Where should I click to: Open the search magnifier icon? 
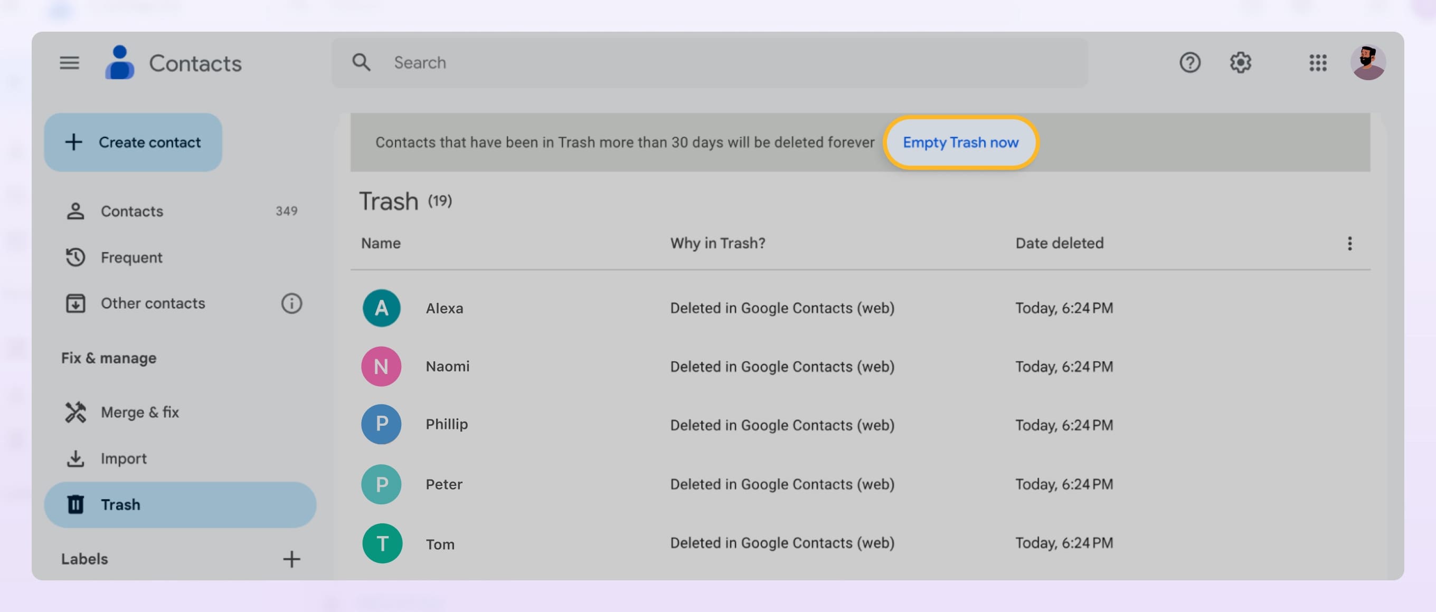(x=361, y=62)
